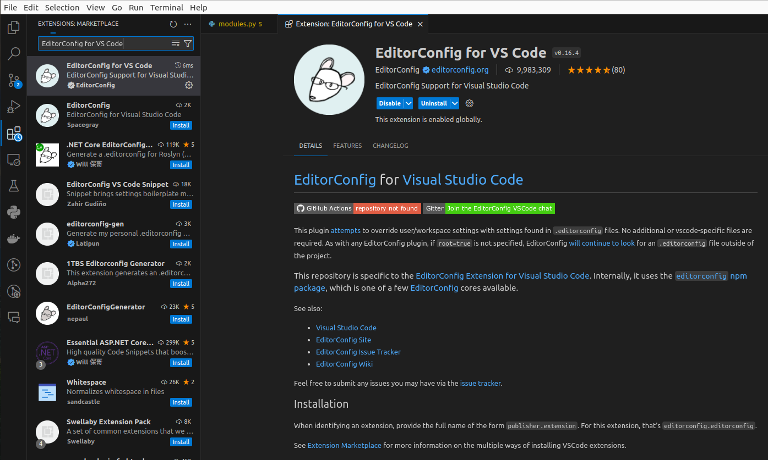Screen dimensions: 768x460
Task: Install the Whitespace extension by sandcastle
Action: (181, 402)
